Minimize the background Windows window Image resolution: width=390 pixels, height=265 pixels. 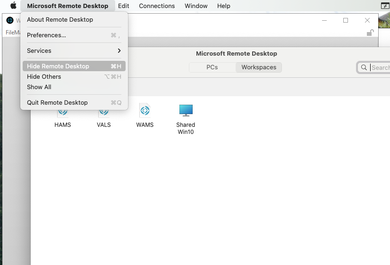[x=324, y=20]
